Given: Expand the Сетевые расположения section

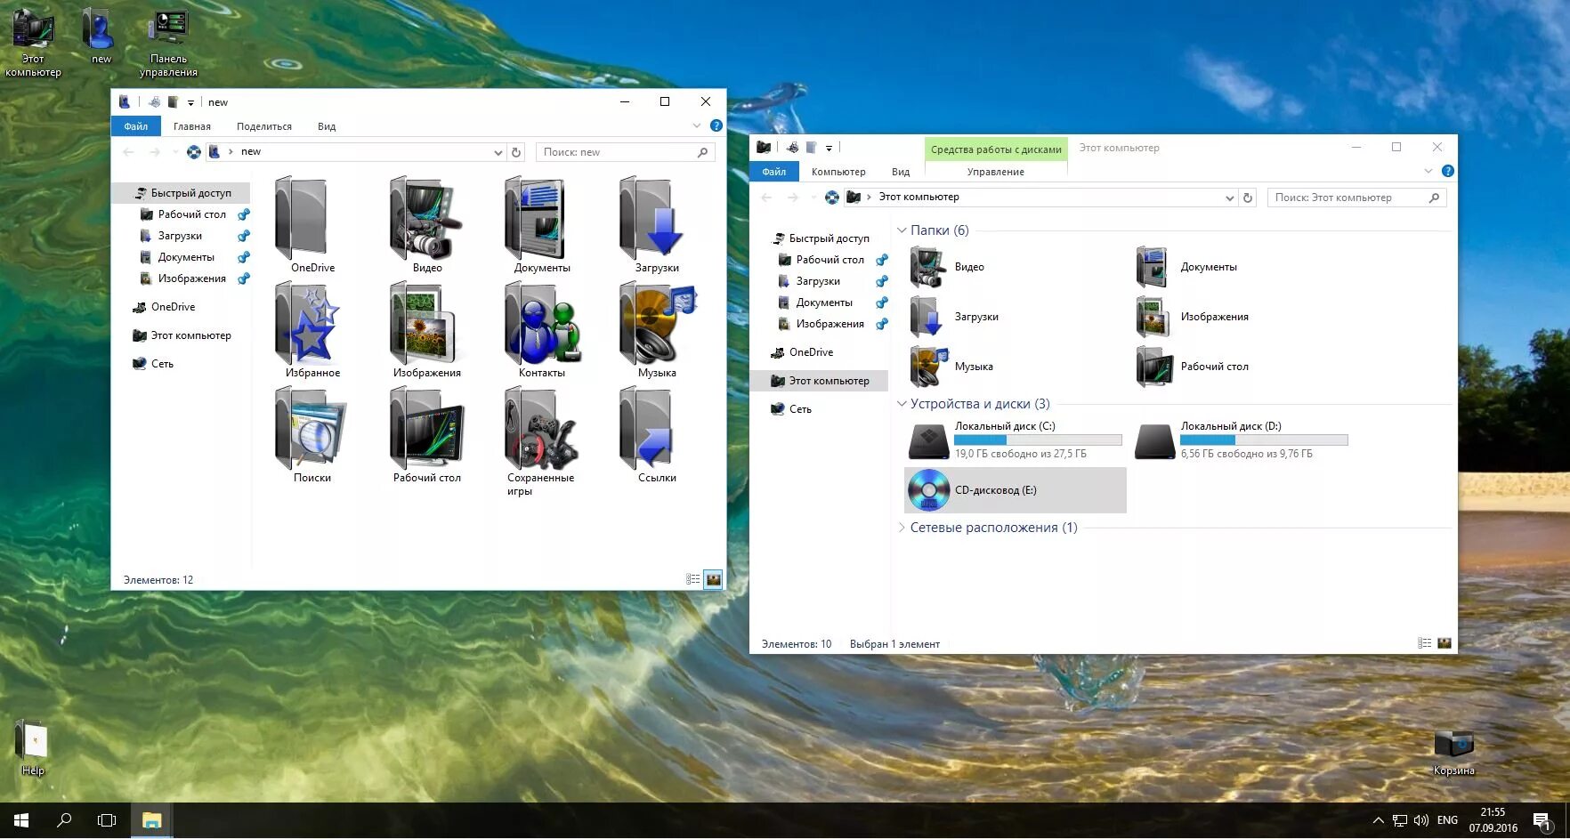Looking at the screenshot, I should pyautogui.click(x=902, y=527).
